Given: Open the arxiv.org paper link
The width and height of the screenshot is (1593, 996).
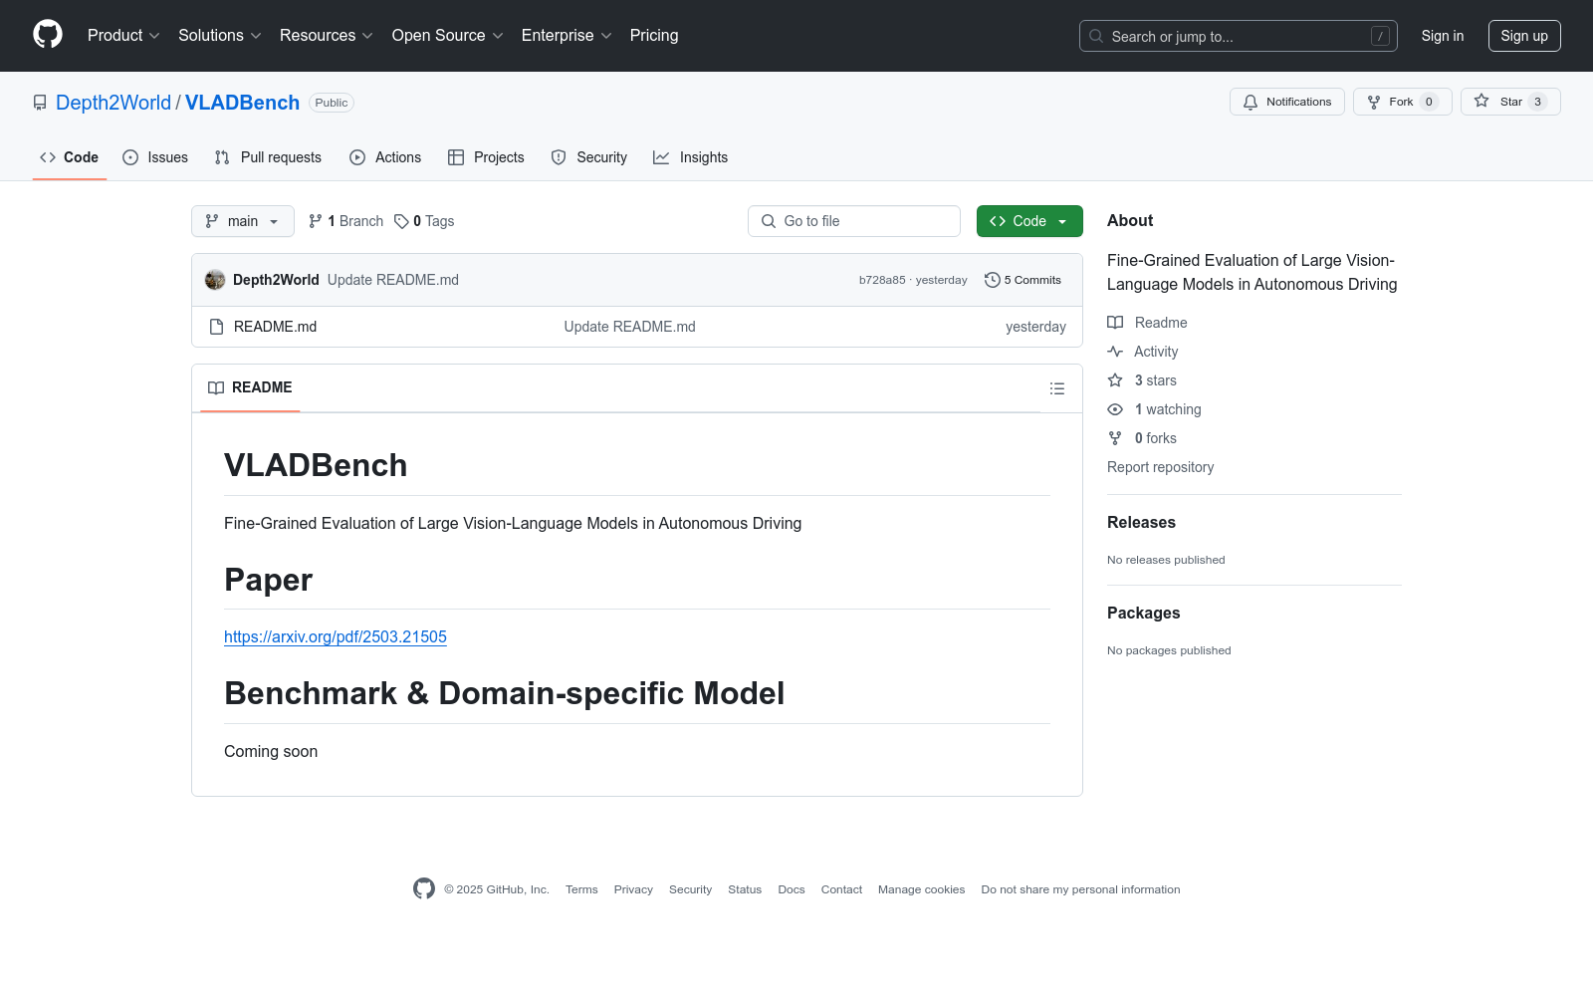Looking at the screenshot, I should [x=336, y=637].
